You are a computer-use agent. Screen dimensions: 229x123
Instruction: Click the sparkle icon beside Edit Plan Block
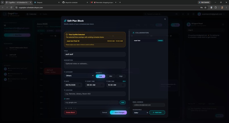click(x=65, y=21)
